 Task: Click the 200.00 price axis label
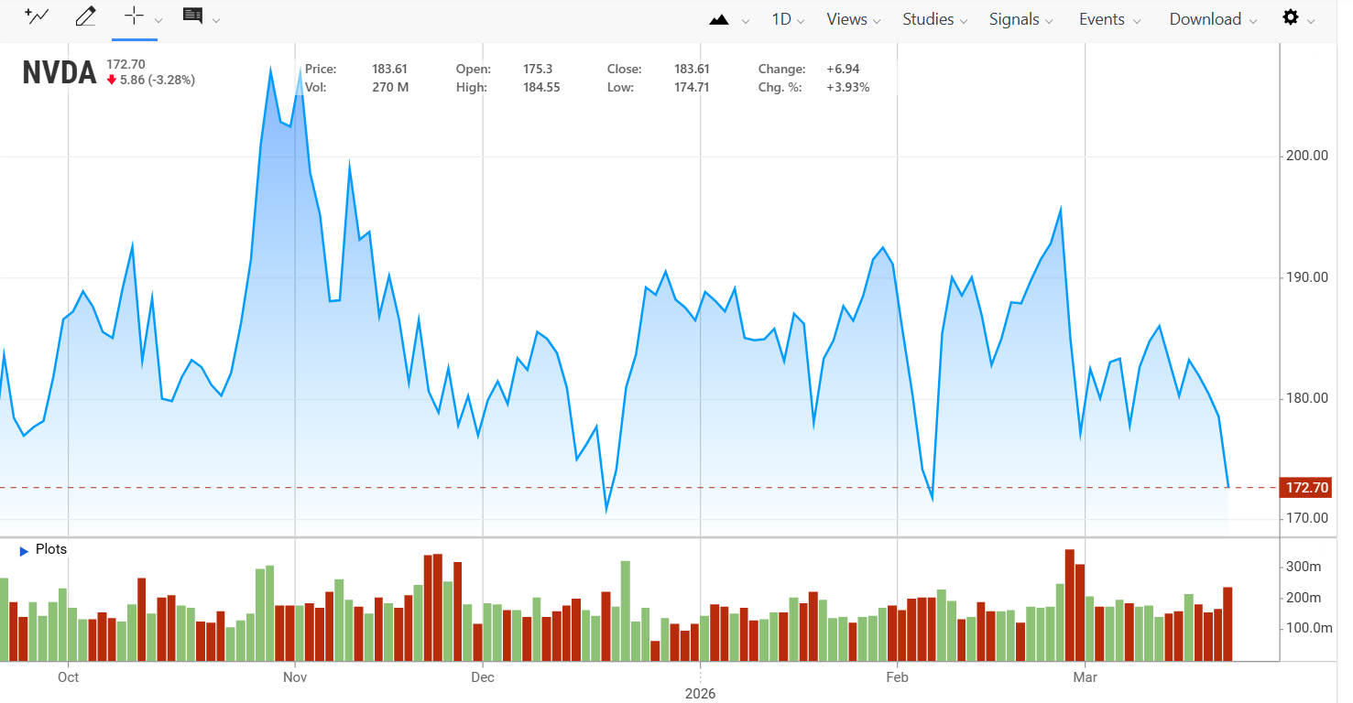coord(1307,156)
